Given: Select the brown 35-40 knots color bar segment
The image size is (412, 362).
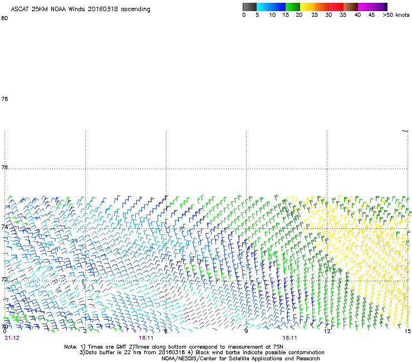Looking at the screenshot, I should coord(351,7).
